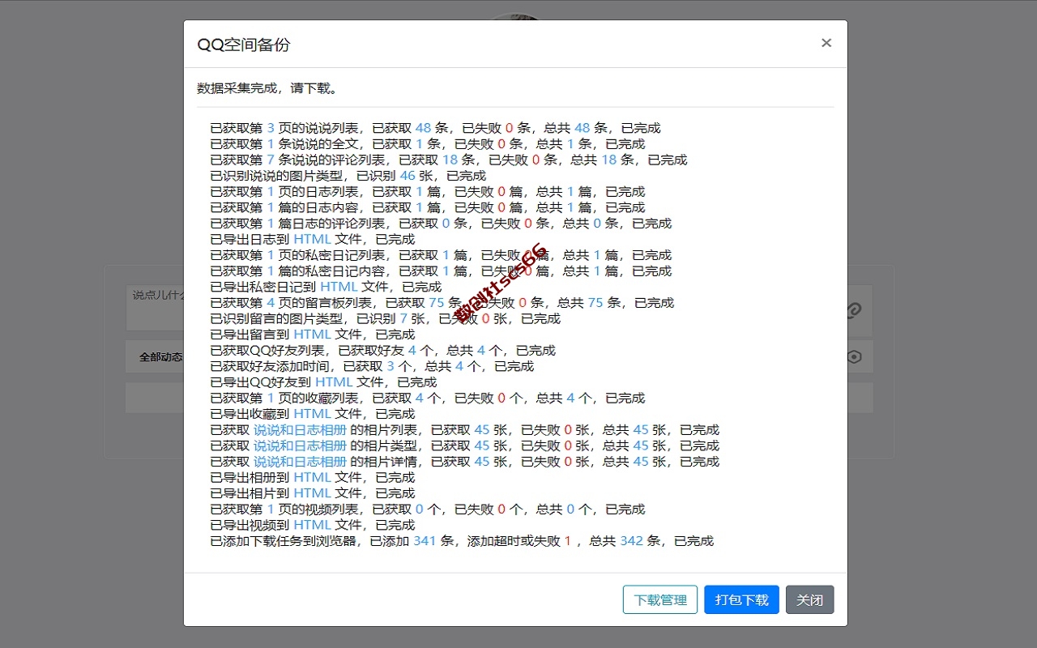The height and width of the screenshot is (648, 1037).
Task: Select 全部动态 tab in background page
Action: [x=160, y=356]
